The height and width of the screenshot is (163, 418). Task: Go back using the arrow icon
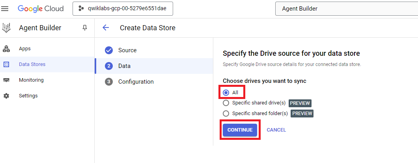(106, 27)
